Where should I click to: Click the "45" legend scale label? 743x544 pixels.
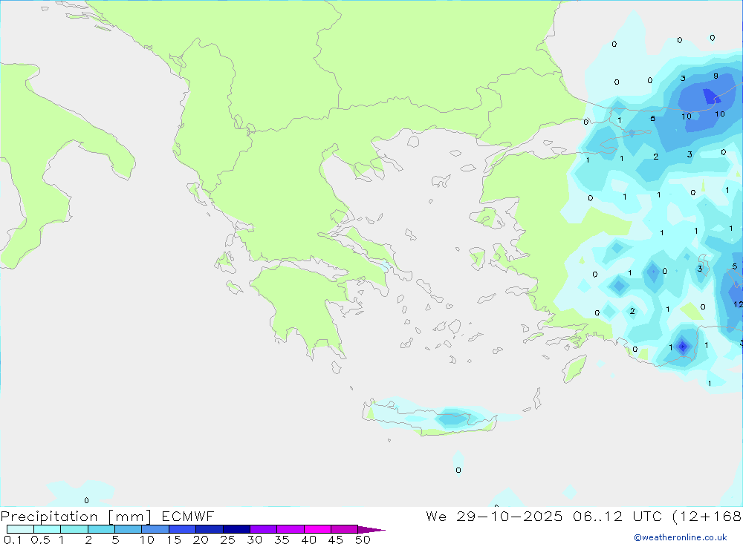336,540
